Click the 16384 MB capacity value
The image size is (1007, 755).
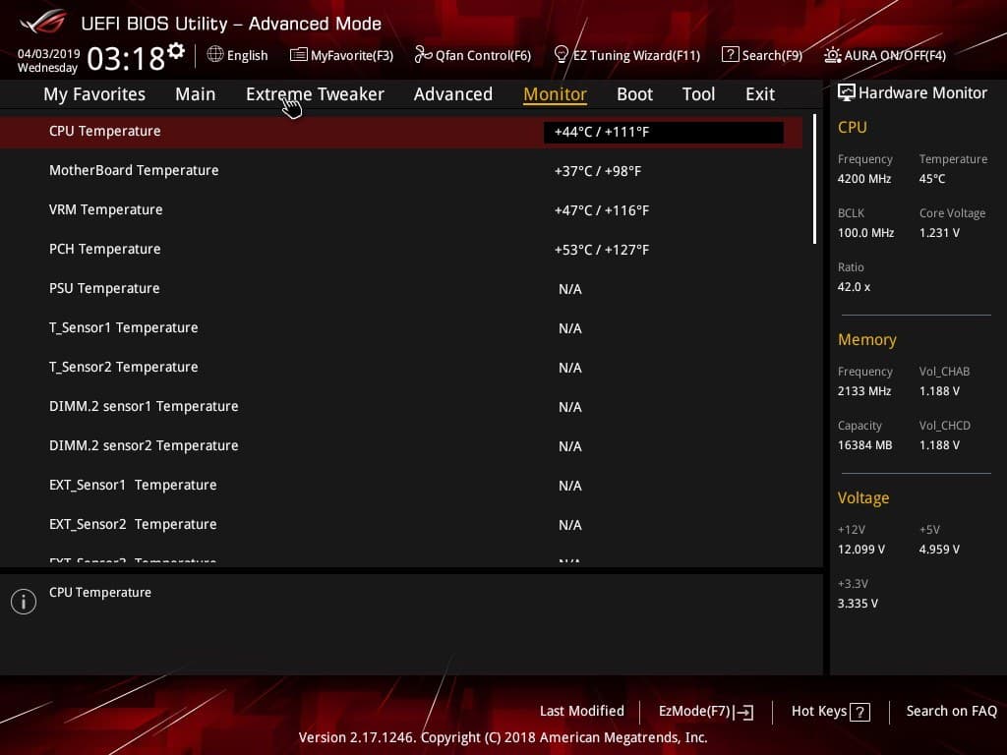point(865,445)
